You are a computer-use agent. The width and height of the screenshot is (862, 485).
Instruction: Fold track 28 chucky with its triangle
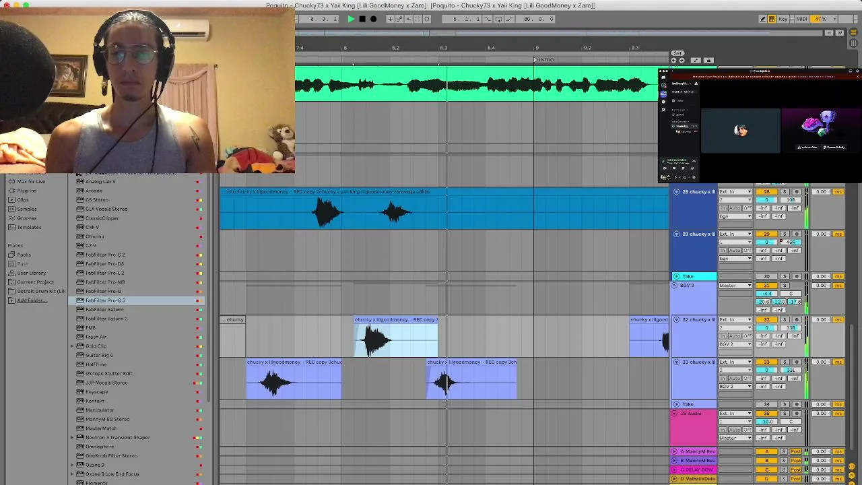pos(676,192)
